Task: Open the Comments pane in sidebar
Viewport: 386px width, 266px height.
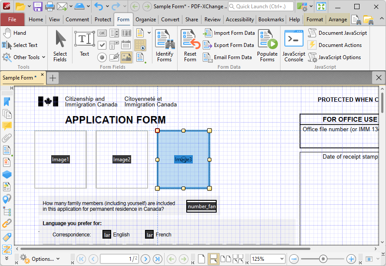Action: coord(7,126)
